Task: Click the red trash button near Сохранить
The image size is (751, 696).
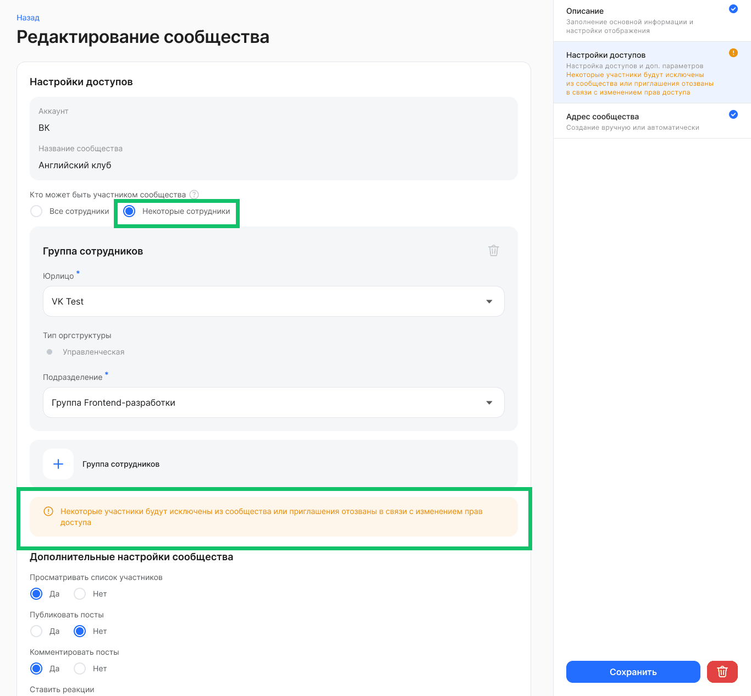Action: point(722,671)
